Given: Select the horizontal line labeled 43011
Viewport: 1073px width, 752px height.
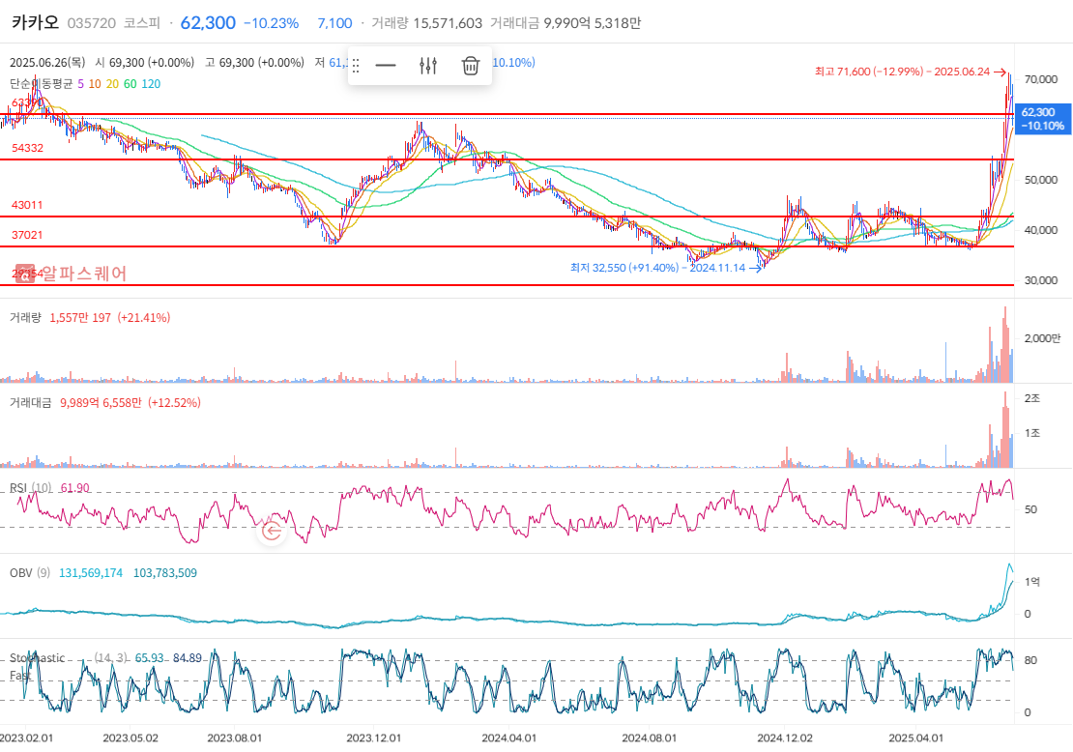Looking at the screenshot, I should point(507,217).
